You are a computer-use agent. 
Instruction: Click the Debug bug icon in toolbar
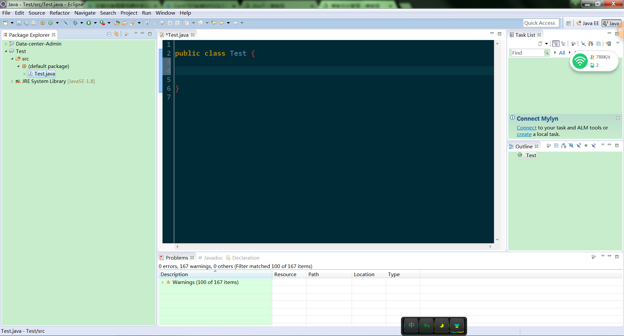(75, 23)
